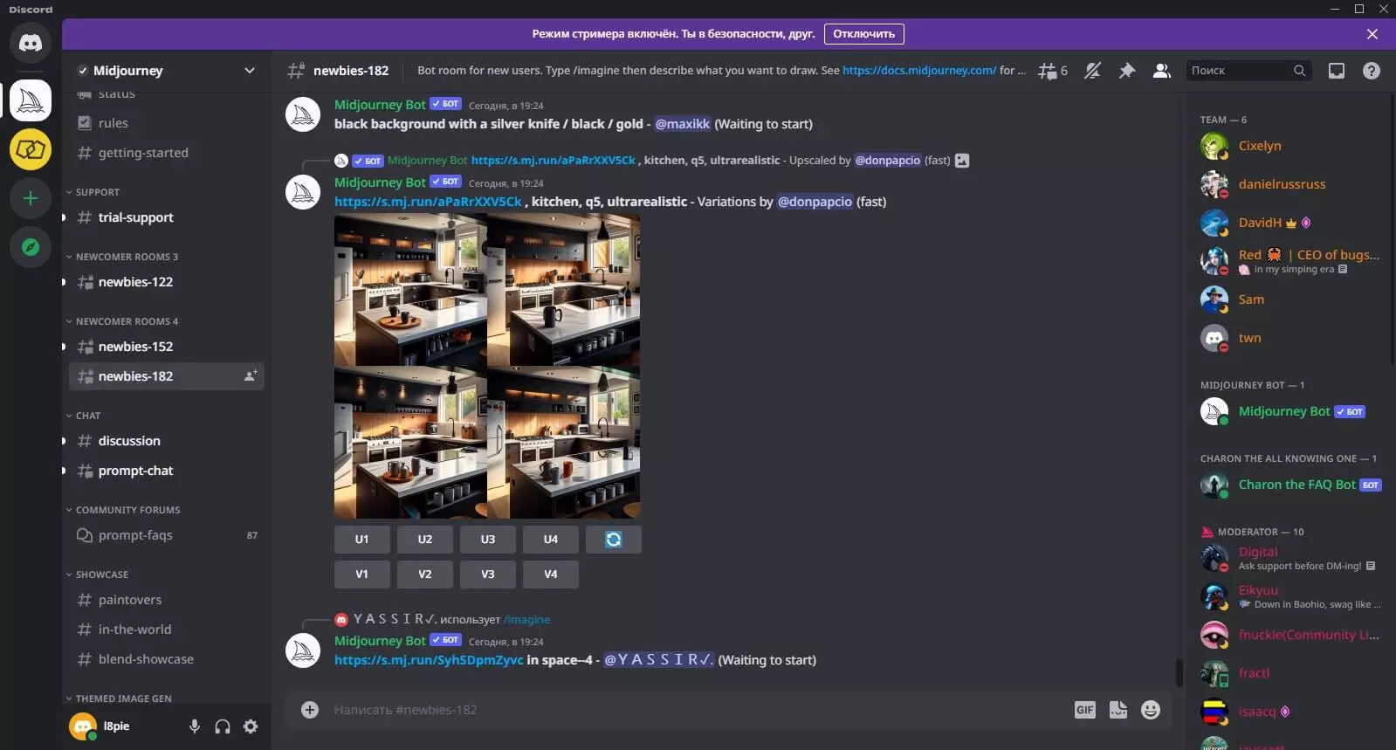Screen dimensions: 1396x750
Task: Click @maxikk mention
Action: click(683, 124)
